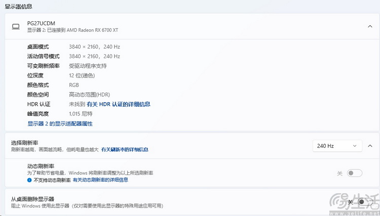Click the 动态刷新率 setting title
Image resolution: width=380 pixels, height=216 pixels.
click(x=41, y=166)
